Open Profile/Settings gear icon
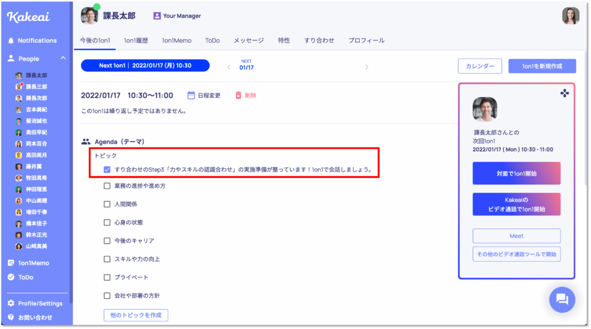This screenshot has height=329, width=591. tap(11, 303)
